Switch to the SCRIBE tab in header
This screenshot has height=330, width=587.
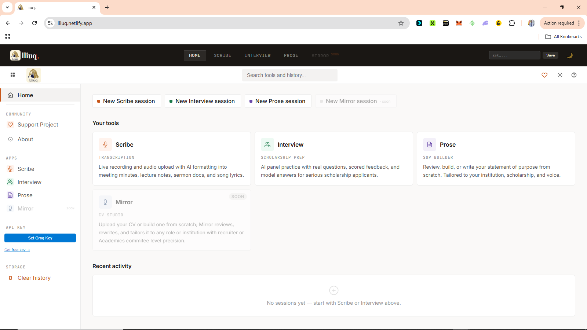click(x=223, y=55)
